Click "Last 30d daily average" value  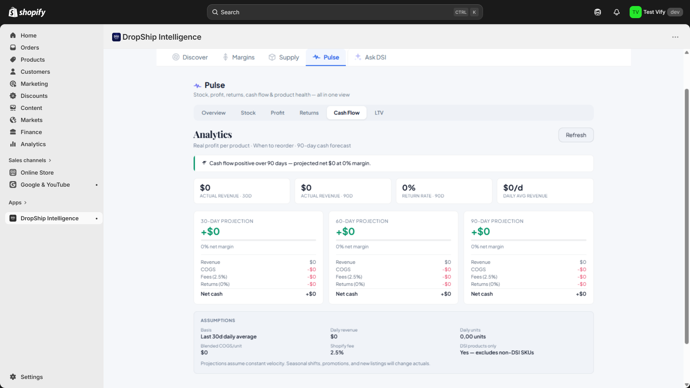pyautogui.click(x=229, y=337)
